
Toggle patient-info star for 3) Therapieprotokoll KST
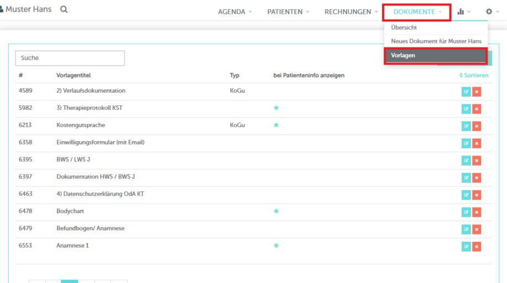pyautogui.click(x=276, y=108)
